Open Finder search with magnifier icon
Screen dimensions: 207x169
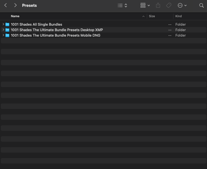coord(202,5)
